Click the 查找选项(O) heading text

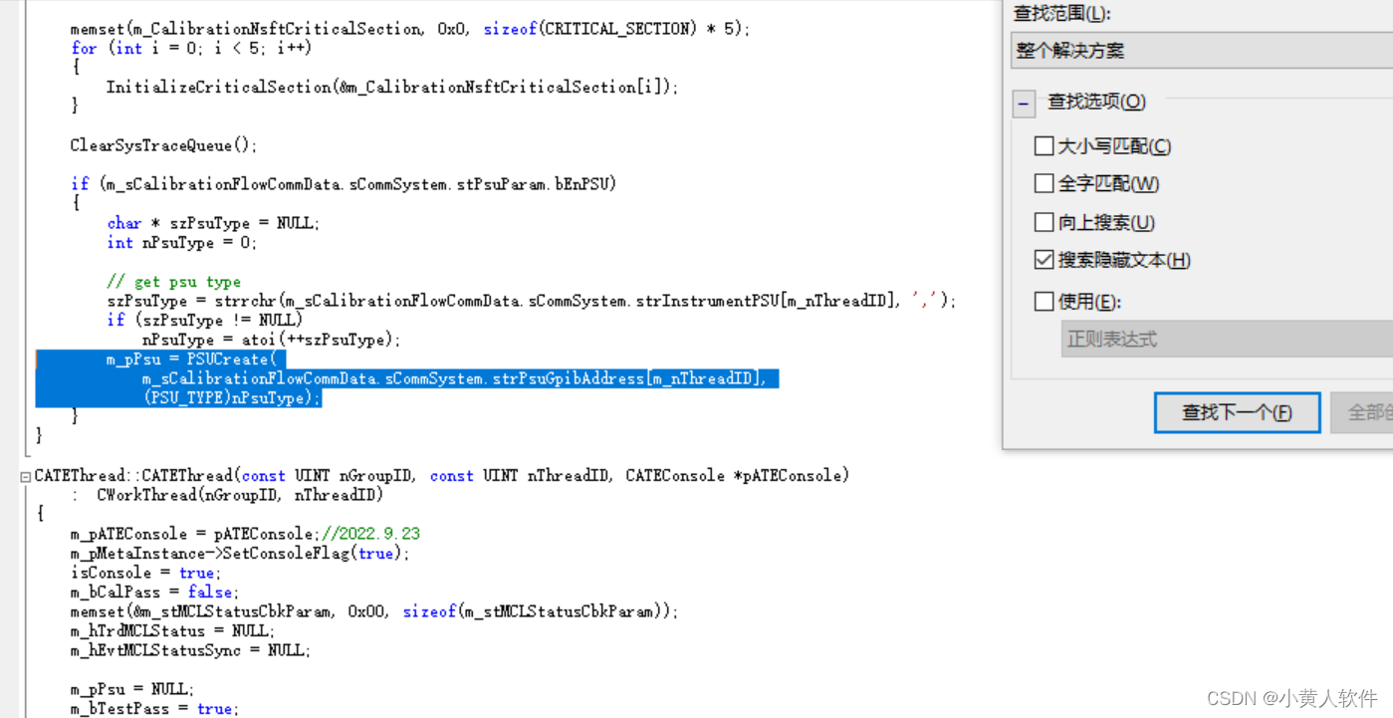pyautogui.click(x=1096, y=102)
